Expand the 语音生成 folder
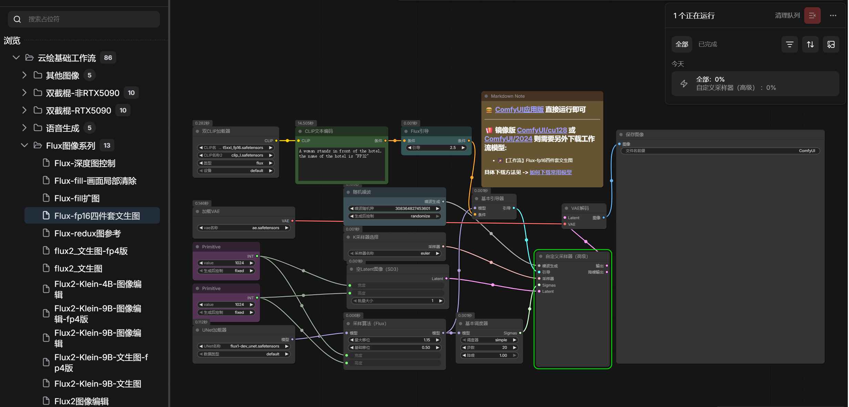This screenshot has height=407, width=849. 24,128
